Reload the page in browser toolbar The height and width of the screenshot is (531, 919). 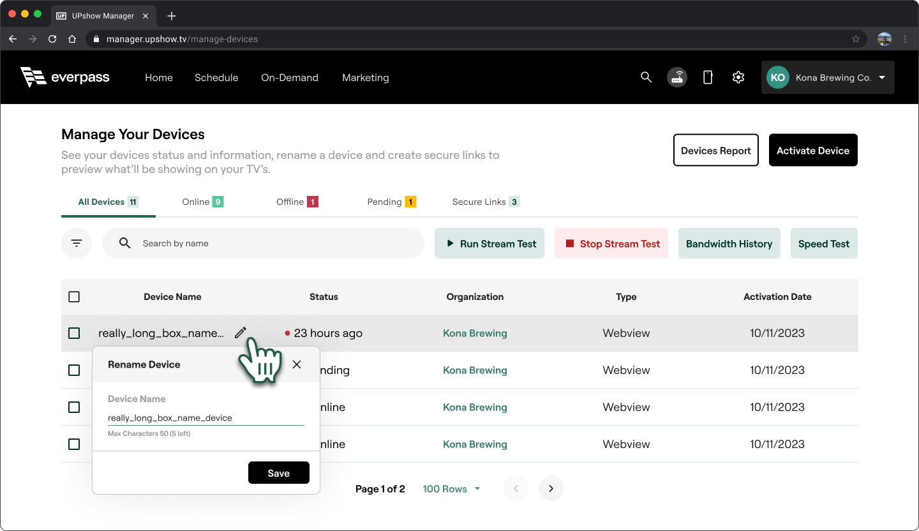[52, 39]
